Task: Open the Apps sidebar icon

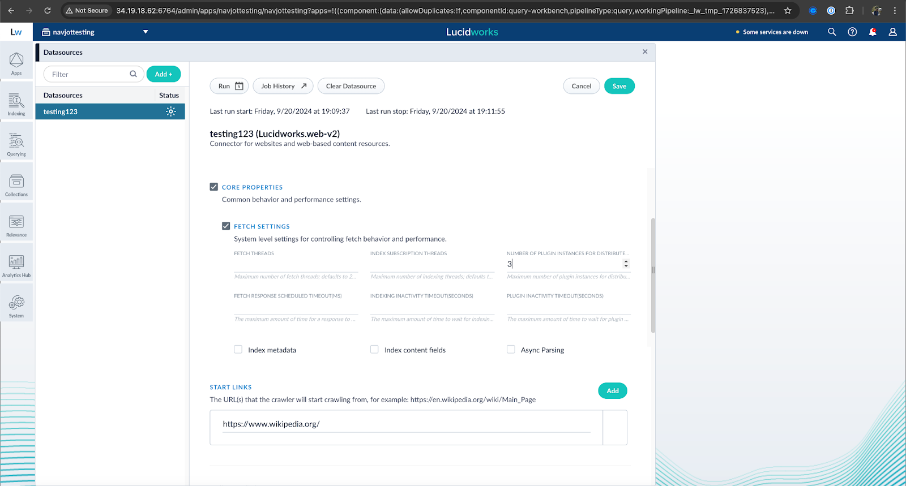Action: click(x=16, y=63)
